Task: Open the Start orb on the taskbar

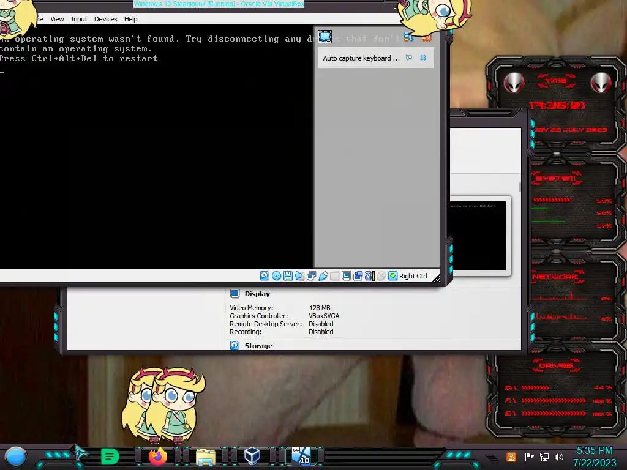Action: pos(16,457)
